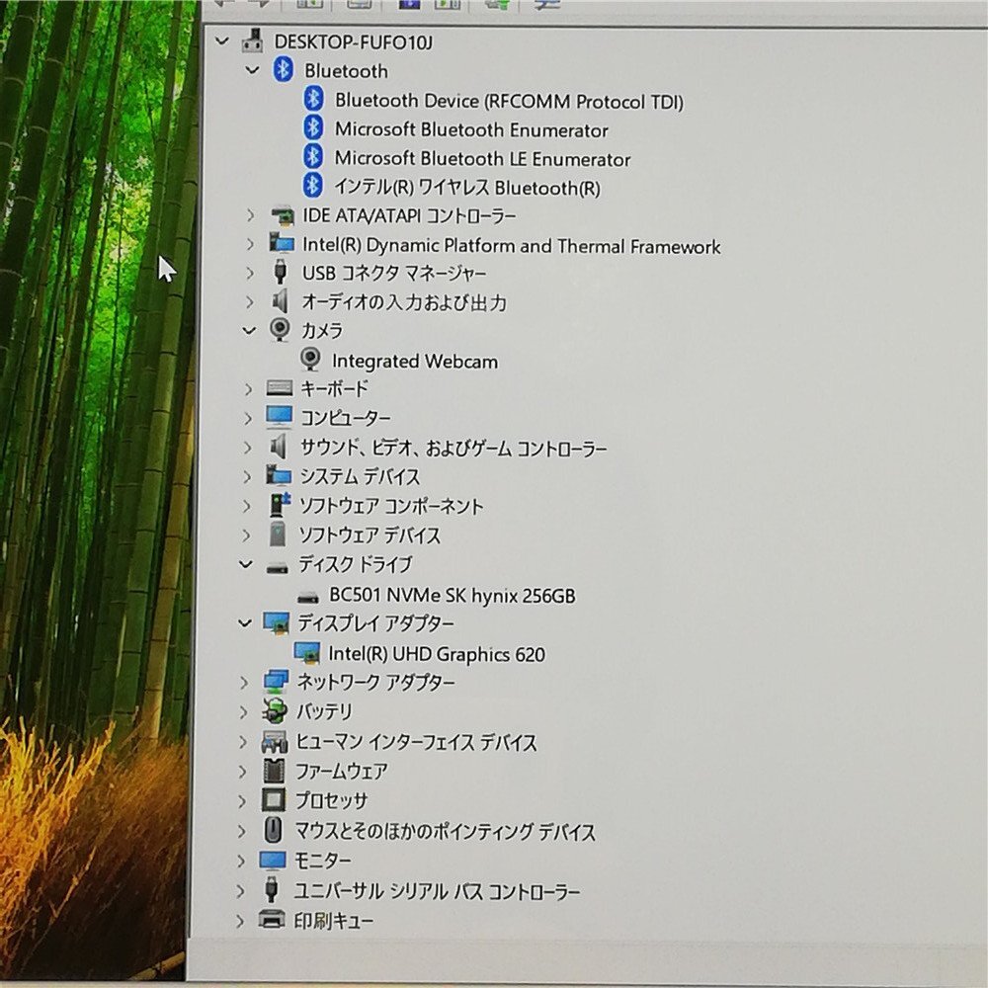Expand the キーボード category

point(250,388)
